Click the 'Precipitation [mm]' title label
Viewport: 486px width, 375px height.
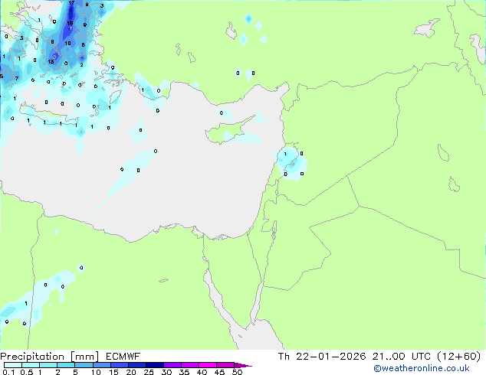click(x=50, y=357)
